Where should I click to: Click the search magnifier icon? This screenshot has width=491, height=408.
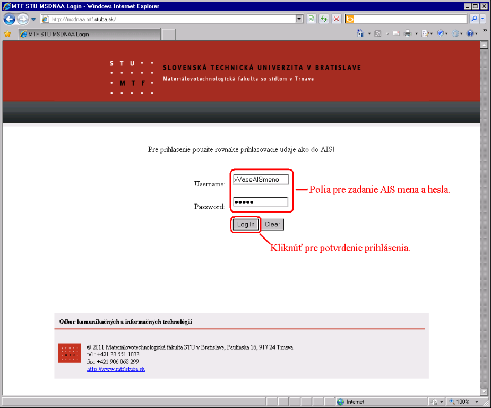point(474,19)
